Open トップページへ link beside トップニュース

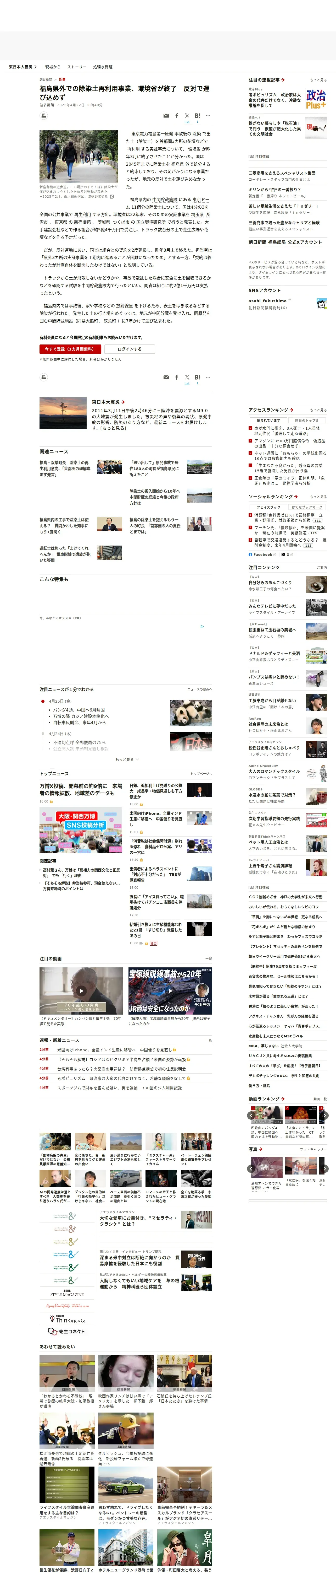click(x=201, y=774)
